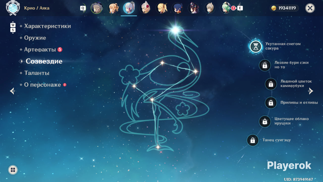Click the Cryo element emblem
The image size is (323, 182).
[x=12, y=7]
